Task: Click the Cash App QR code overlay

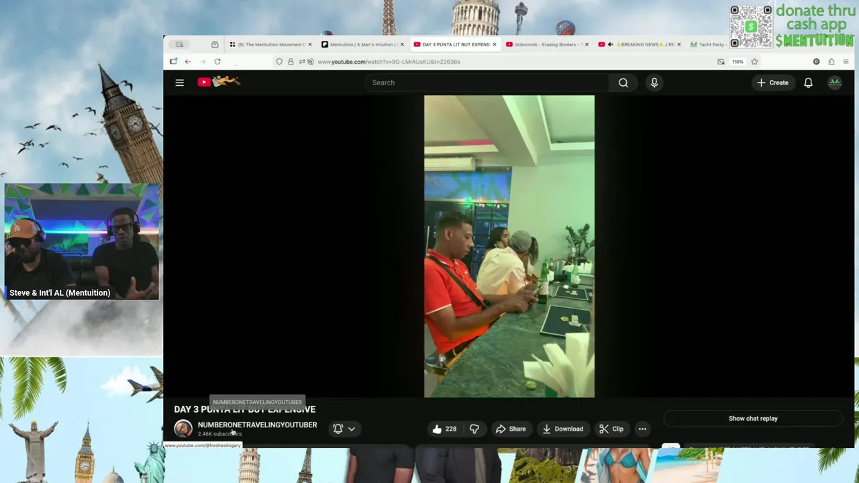Action: 751,27
